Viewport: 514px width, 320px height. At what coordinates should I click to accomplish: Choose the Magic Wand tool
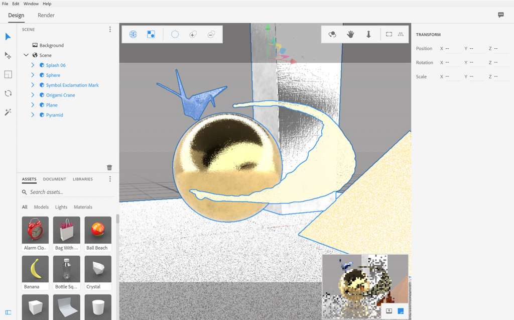point(8,112)
